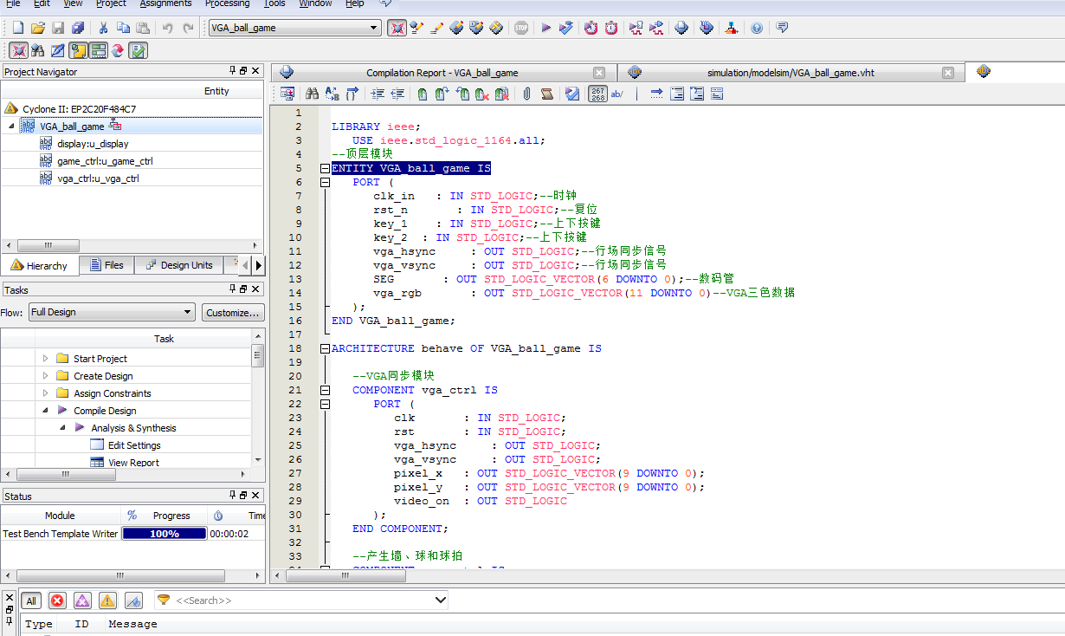This screenshot has width=1065, height=636.
Task: Click the Open file folder icon
Action: click(x=38, y=28)
